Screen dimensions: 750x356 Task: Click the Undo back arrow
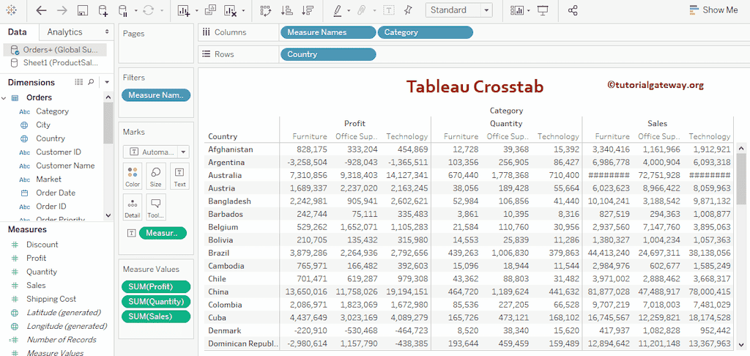tap(41, 10)
